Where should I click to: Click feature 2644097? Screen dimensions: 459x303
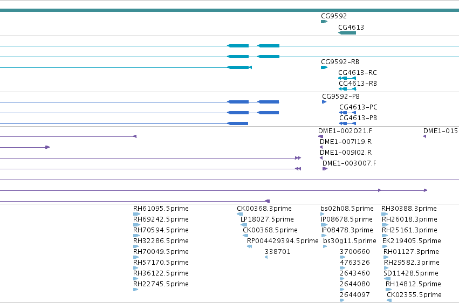[x=342, y=300]
